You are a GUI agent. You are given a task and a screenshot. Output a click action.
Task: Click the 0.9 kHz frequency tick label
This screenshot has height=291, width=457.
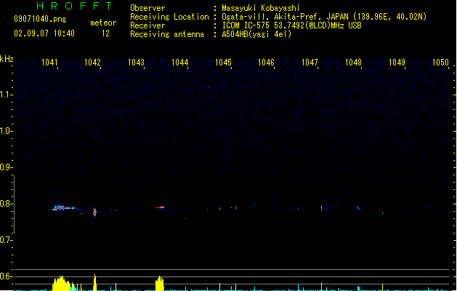coord(6,167)
